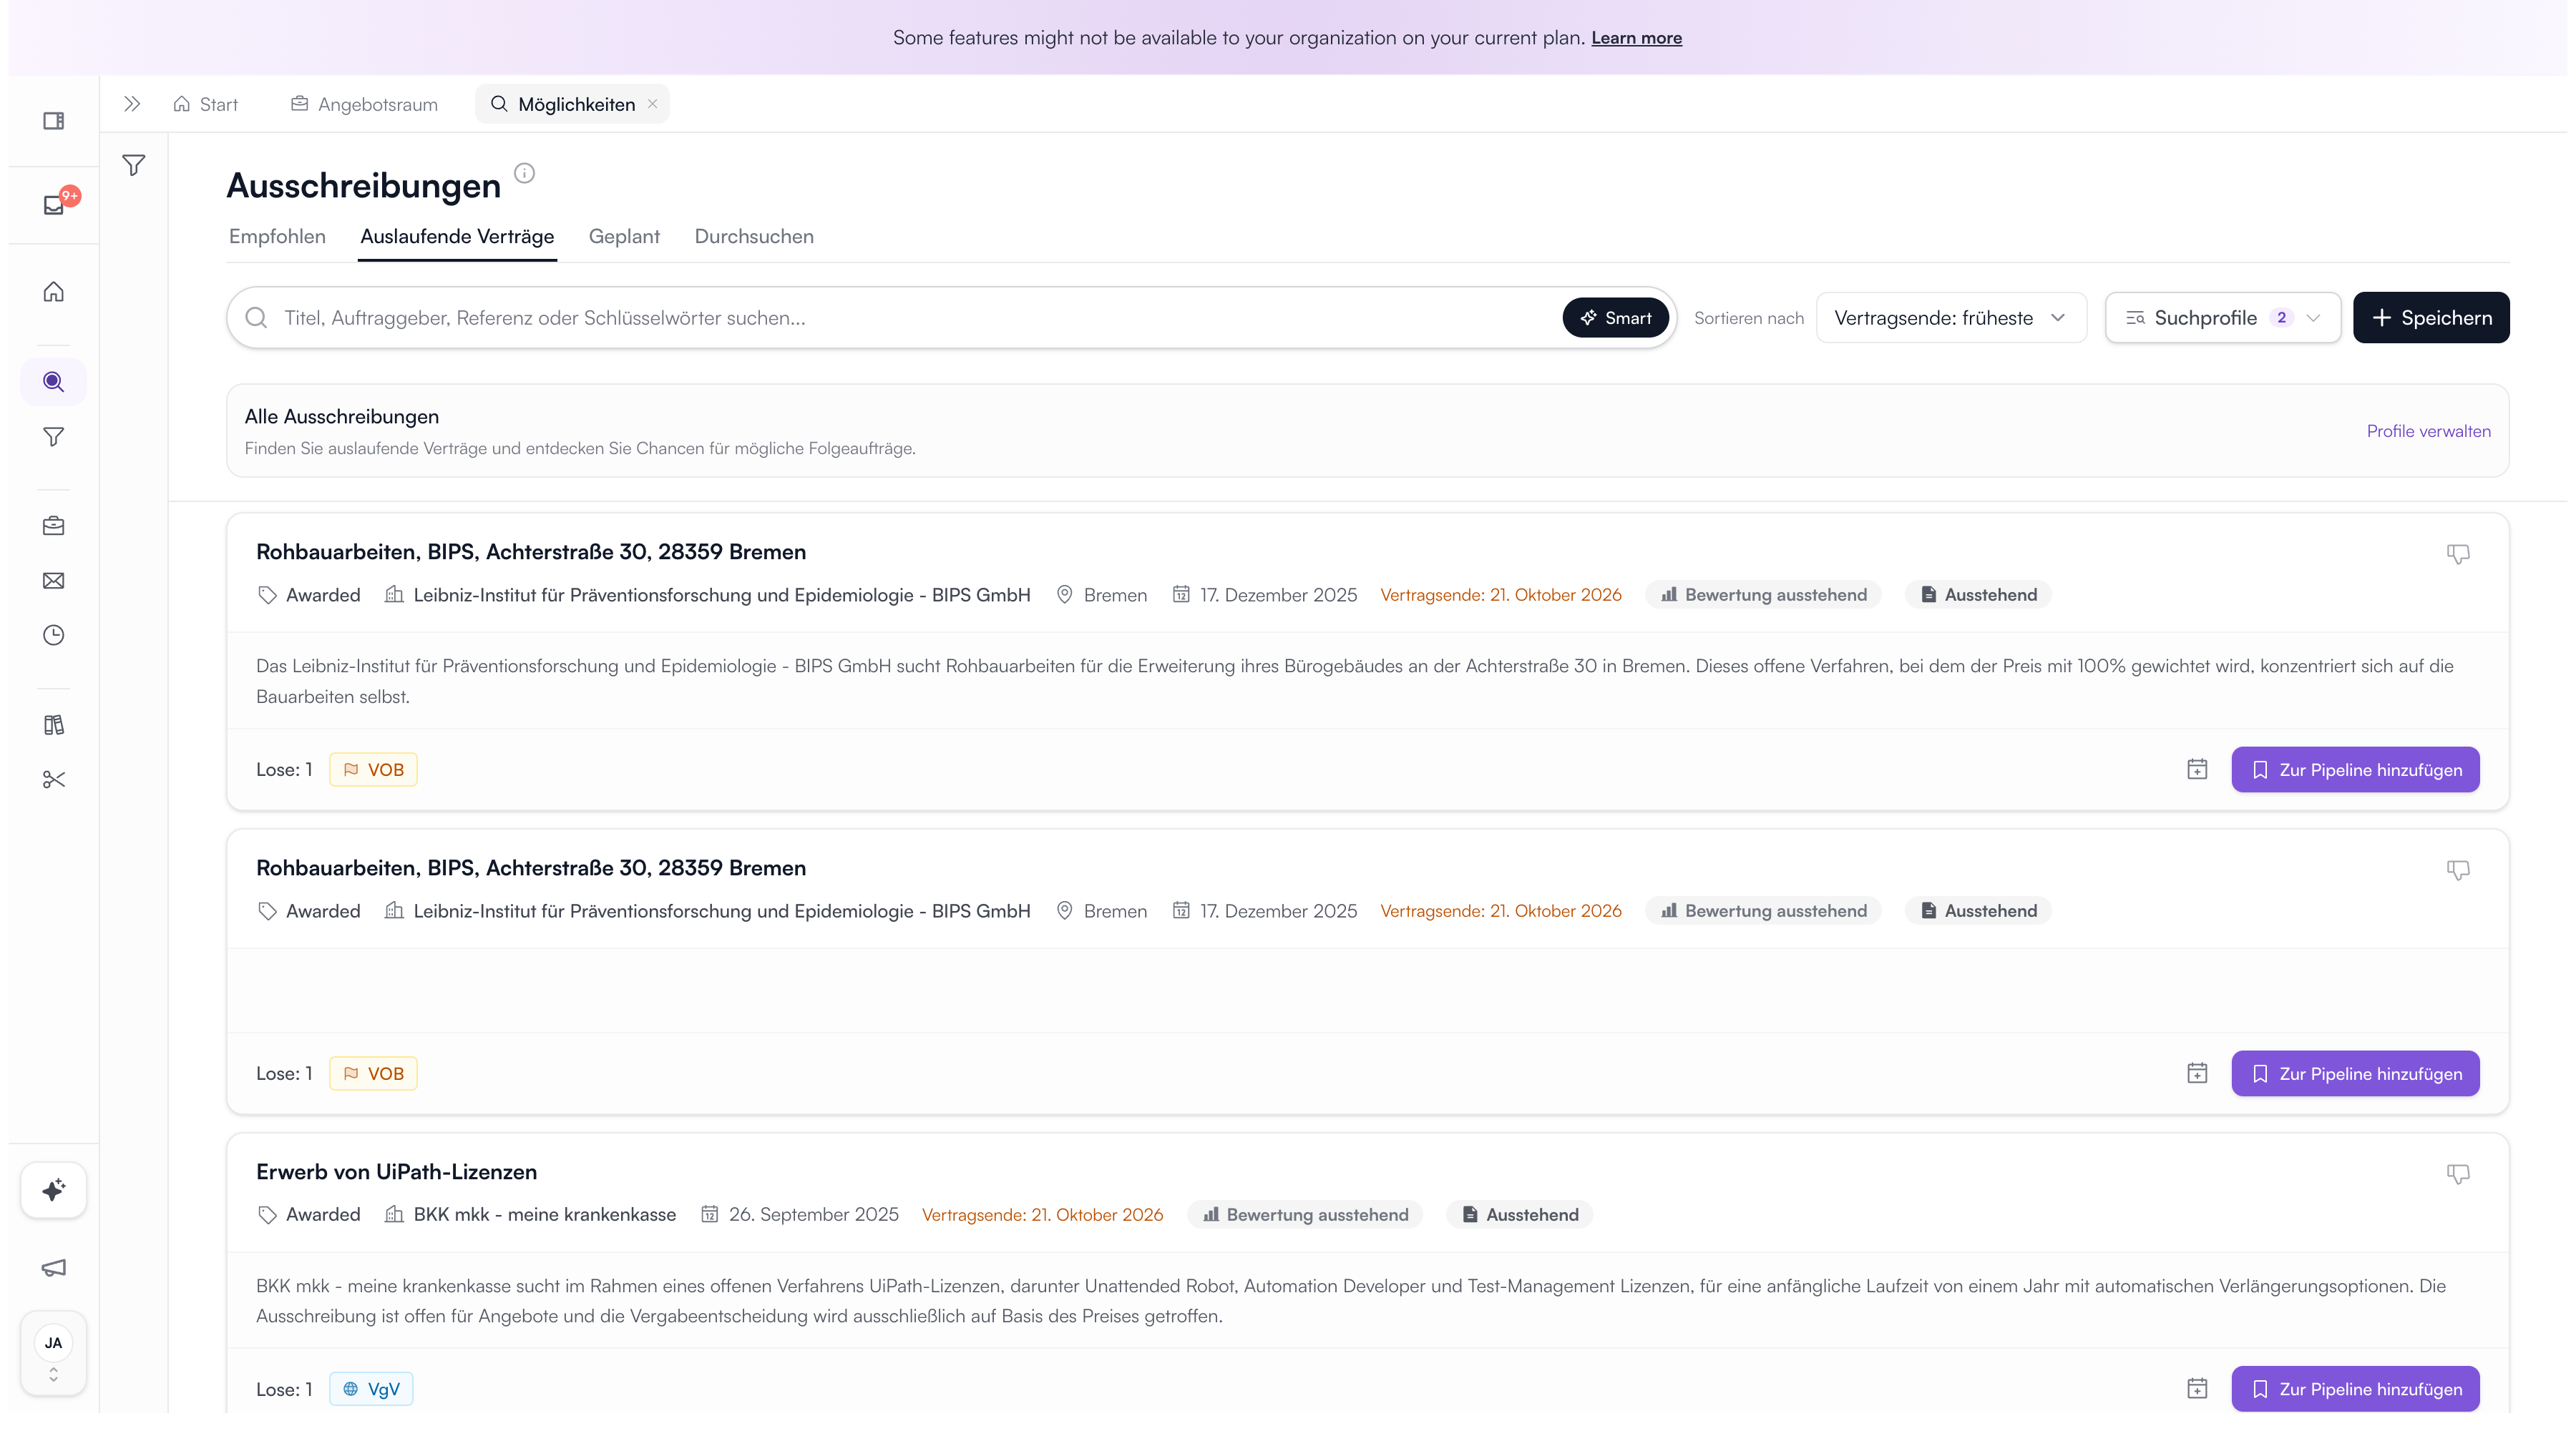Switch to the Angebotsraum tab
The width and height of the screenshot is (2576, 1436).
pos(365,104)
